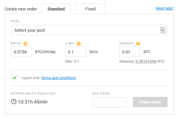Switch to the Standard order tab
Screen dimensions: 179x120
coord(56,9)
